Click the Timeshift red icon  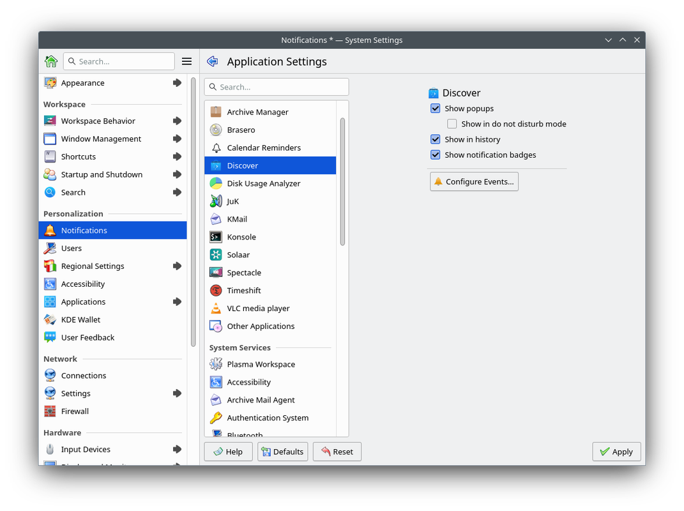(x=216, y=290)
